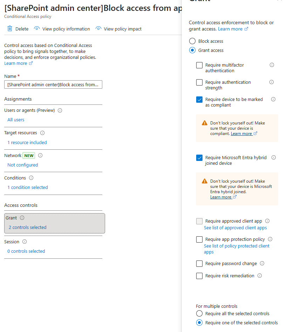Check the Require app protection policy box
The image size is (288, 332).
[x=199, y=239]
